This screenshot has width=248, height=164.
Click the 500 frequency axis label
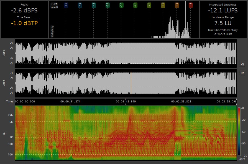click(10, 144)
